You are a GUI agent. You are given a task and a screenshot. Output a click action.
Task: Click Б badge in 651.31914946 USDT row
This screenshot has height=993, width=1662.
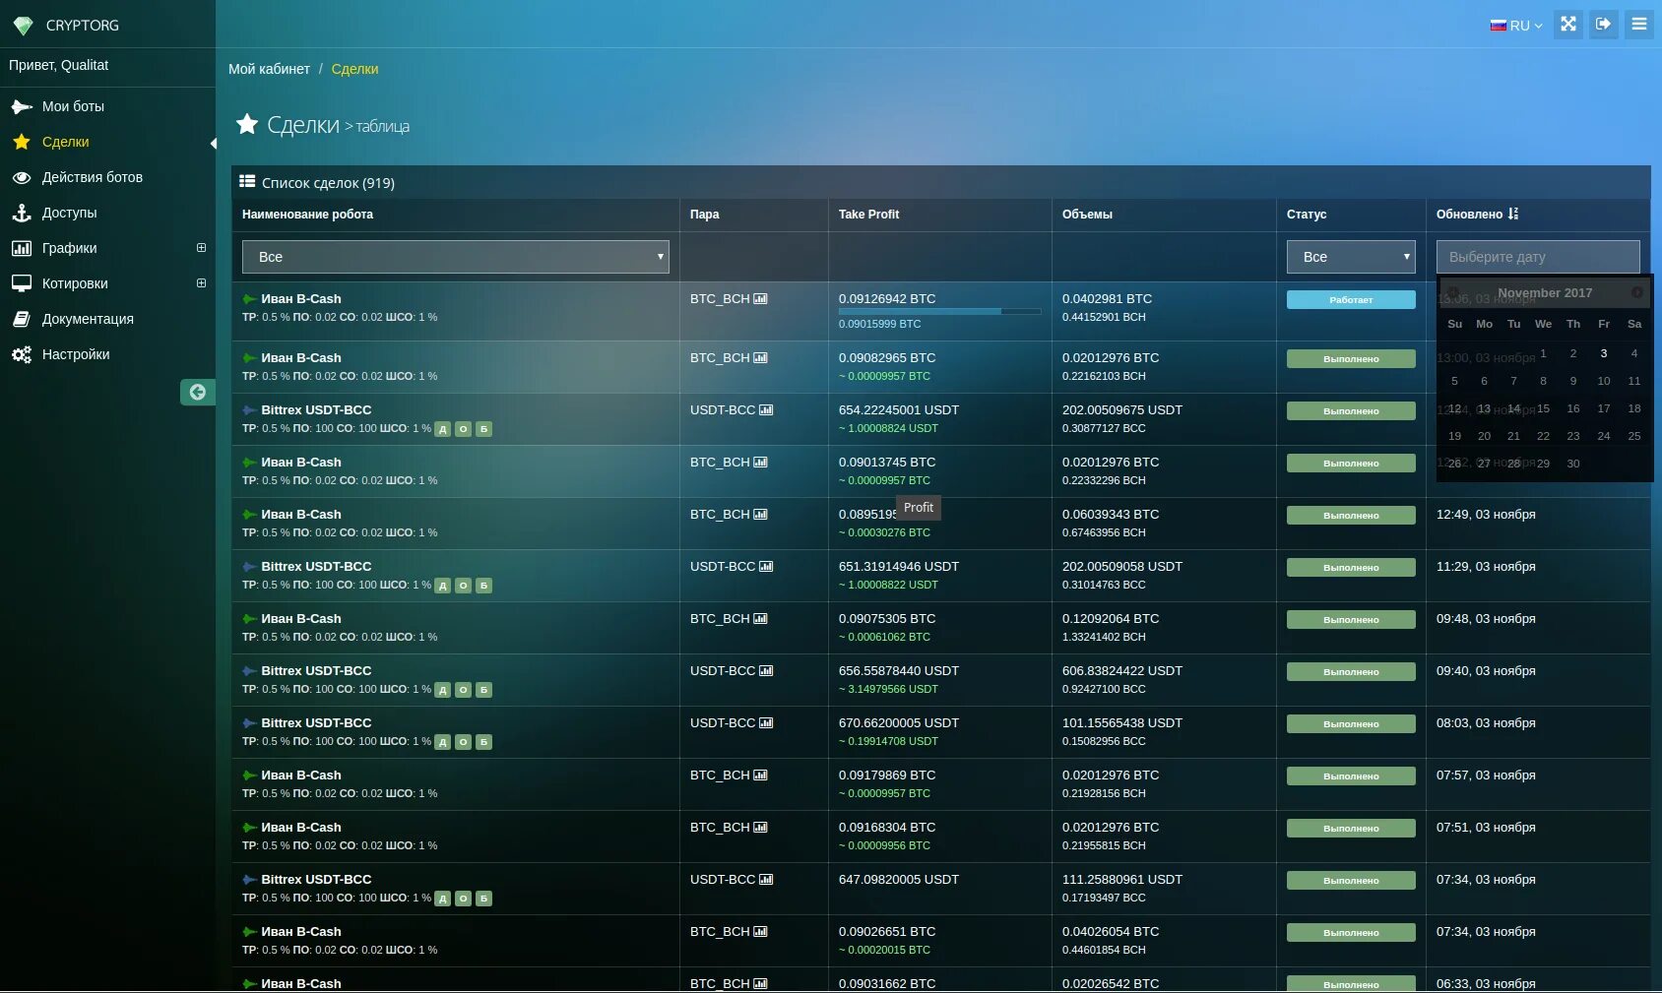483,586
